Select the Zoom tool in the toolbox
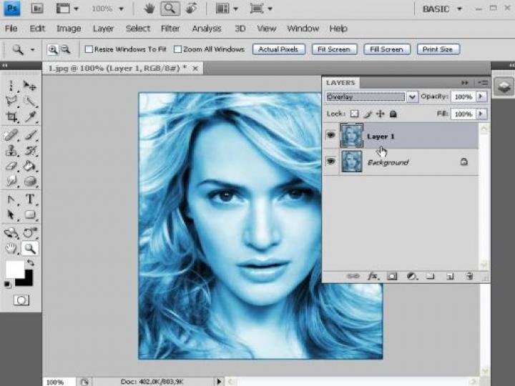This screenshot has width=515, height=386. pos(30,249)
